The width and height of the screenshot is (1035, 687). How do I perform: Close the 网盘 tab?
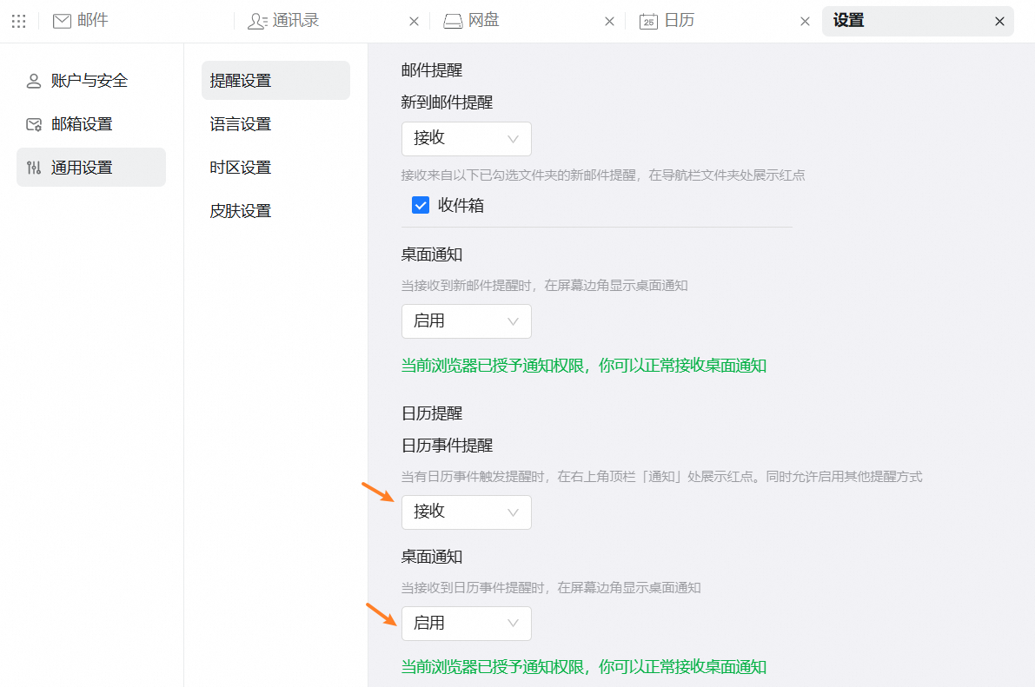(609, 21)
